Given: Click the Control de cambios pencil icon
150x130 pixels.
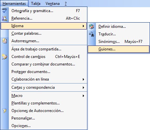Looking at the screenshot, I should point(5,57).
